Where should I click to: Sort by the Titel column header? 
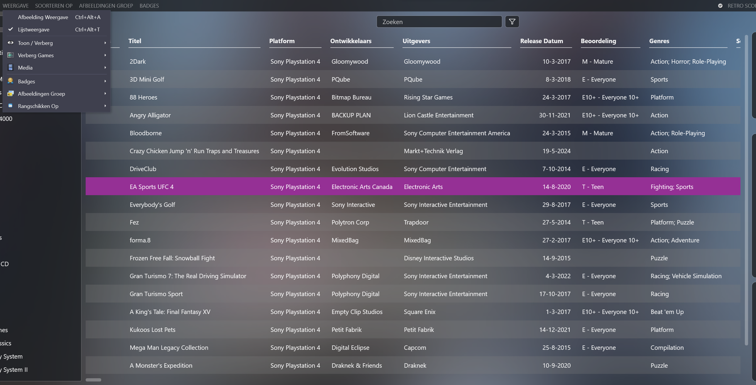[x=135, y=41]
